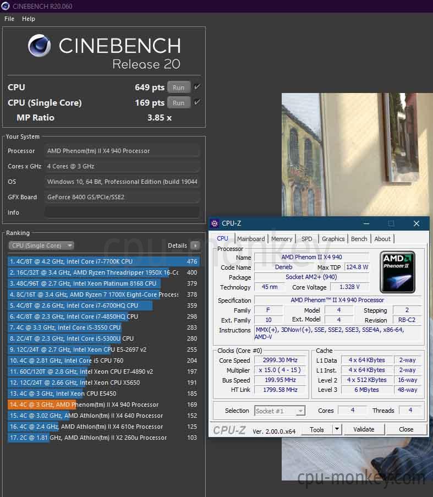Image resolution: width=433 pixels, height=497 pixels.
Task: Select ranking row 13 Xeon E5450
Action: coord(103,394)
